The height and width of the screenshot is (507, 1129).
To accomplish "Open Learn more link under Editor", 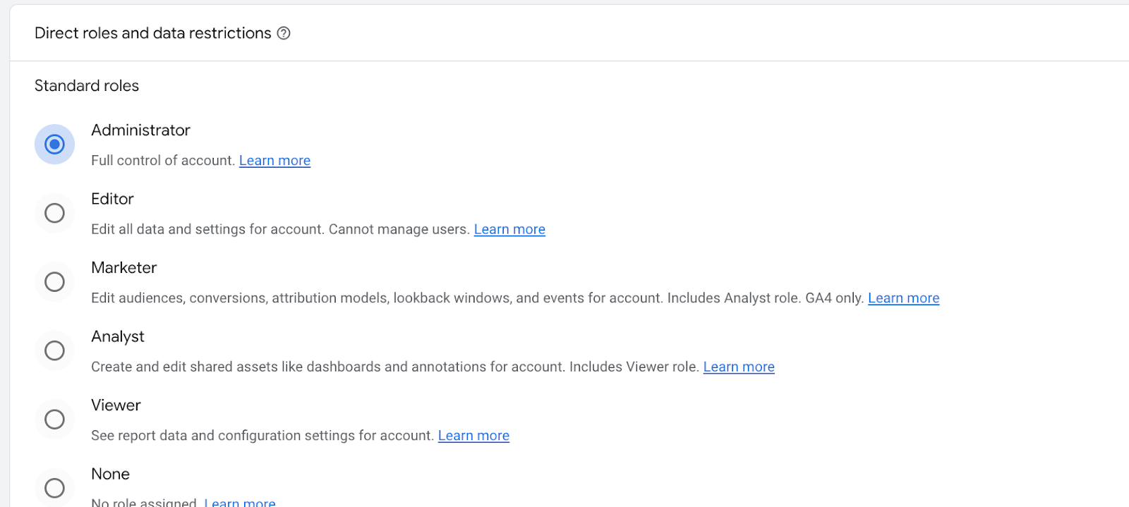I will (509, 229).
